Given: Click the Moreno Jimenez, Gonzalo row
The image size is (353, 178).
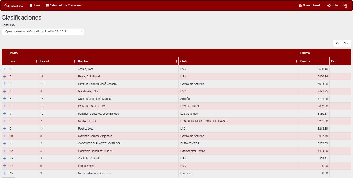Looking at the screenshot, I should pyautogui.click(x=94, y=173).
